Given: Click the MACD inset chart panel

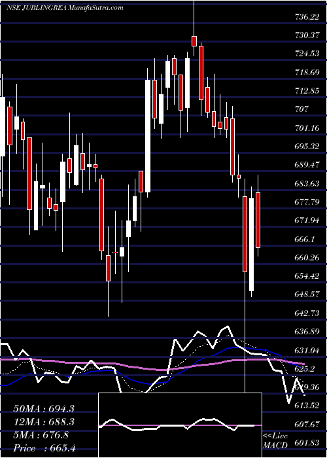Looking at the screenshot, I should (181, 425).
